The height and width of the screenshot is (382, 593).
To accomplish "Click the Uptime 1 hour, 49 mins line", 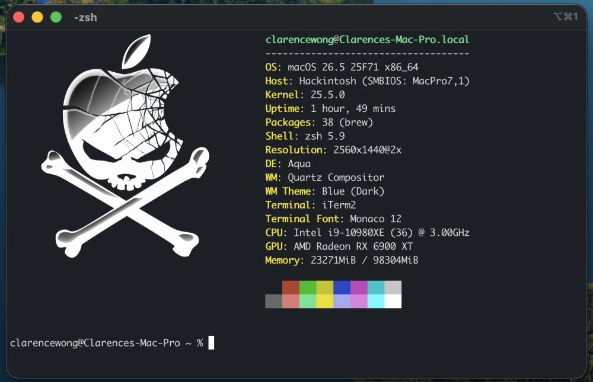I will [x=330, y=108].
